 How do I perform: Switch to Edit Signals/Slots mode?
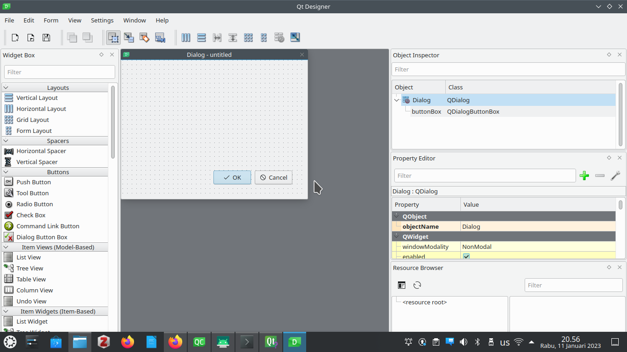coord(129,38)
